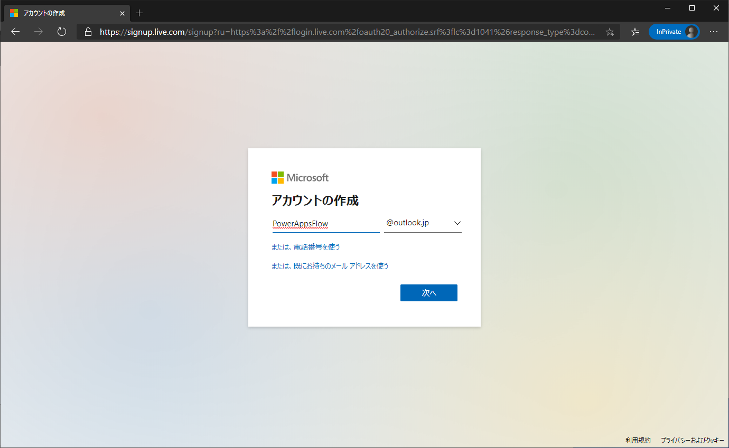This screenshot has width=729, height=448.
Task: Go back to the previous page
Action: coord(15,32)
